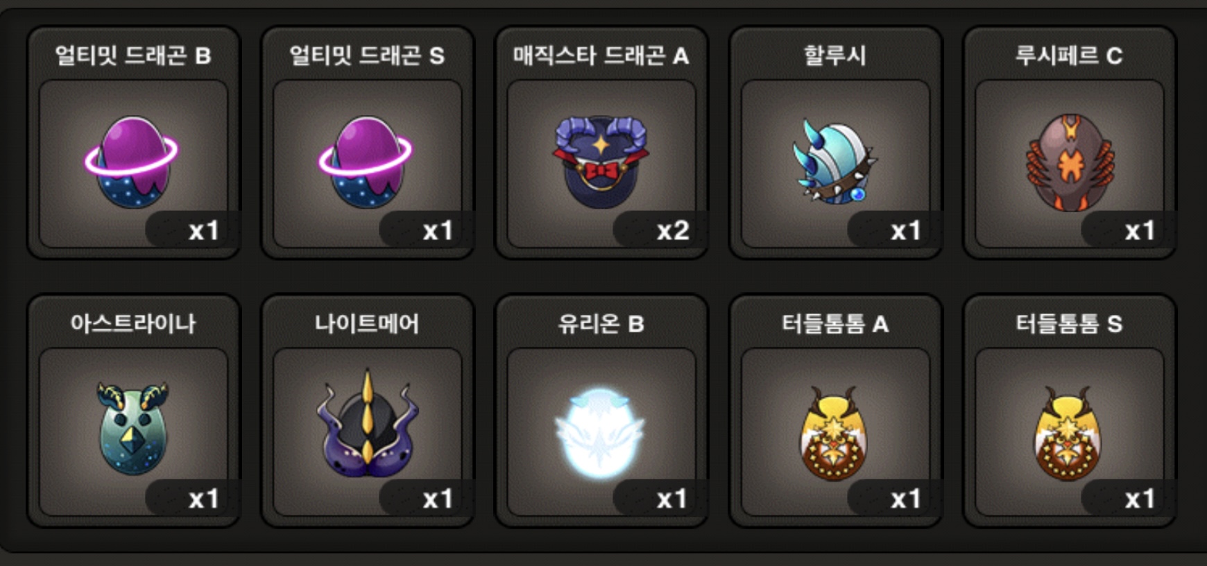Click the 유리온 B title text
1207x566 pixels.
(x=601, y=323)
